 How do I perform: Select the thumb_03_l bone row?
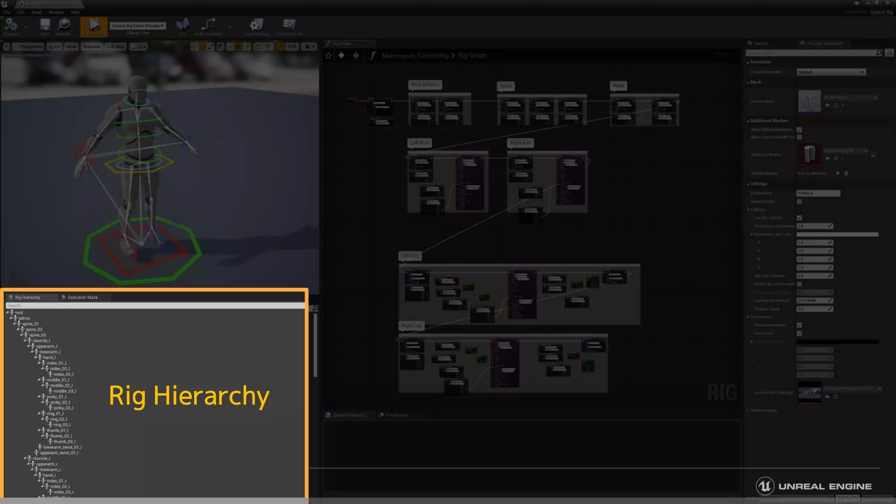(x=64, y=441)
